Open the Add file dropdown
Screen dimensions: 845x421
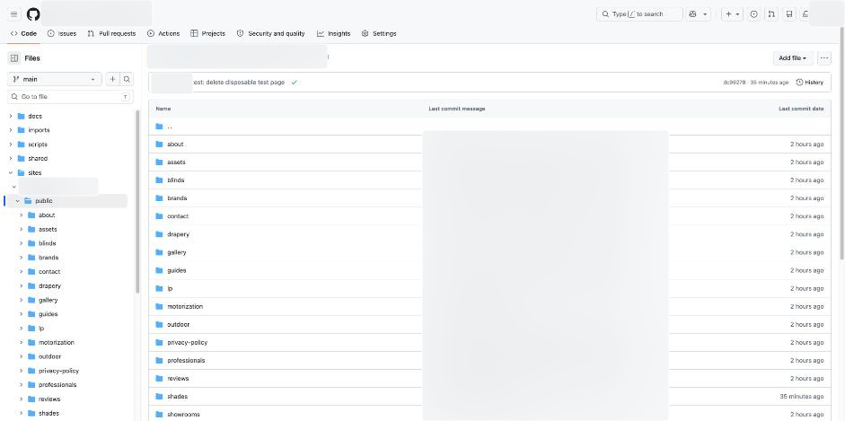coord(793,58)
